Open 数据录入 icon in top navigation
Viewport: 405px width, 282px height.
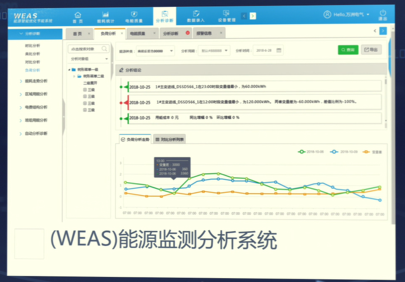pyautogui.click(x=196, y=13)
